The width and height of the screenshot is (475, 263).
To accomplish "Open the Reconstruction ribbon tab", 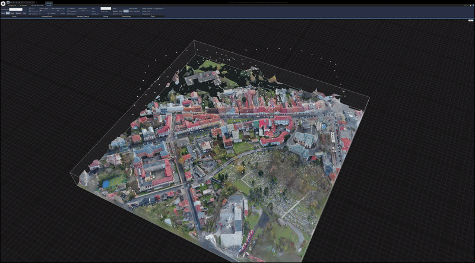I will [x=37, y=5].
